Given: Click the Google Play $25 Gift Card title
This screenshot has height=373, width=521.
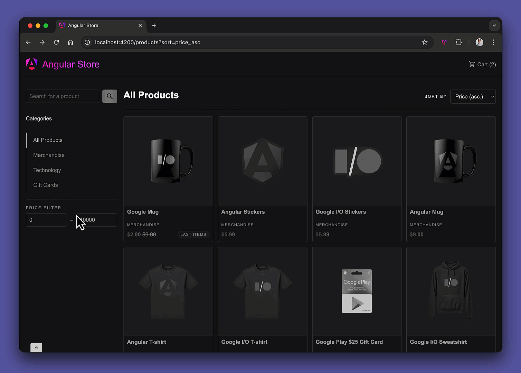Looking at the screenshot, I should (349, 342).
